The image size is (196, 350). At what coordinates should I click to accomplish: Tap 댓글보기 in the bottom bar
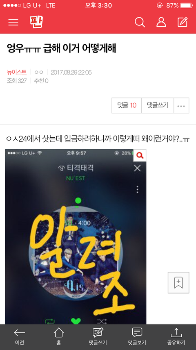click(x=137, y=337)
